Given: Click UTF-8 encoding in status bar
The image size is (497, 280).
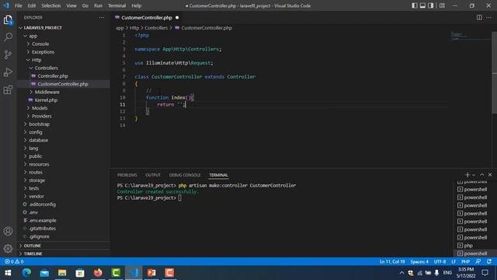Looking at the screenshot, I should (440, 261).
